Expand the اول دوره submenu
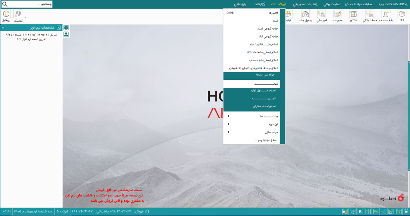The width and height of the screenshot is (410, 216). coord(251,124)
